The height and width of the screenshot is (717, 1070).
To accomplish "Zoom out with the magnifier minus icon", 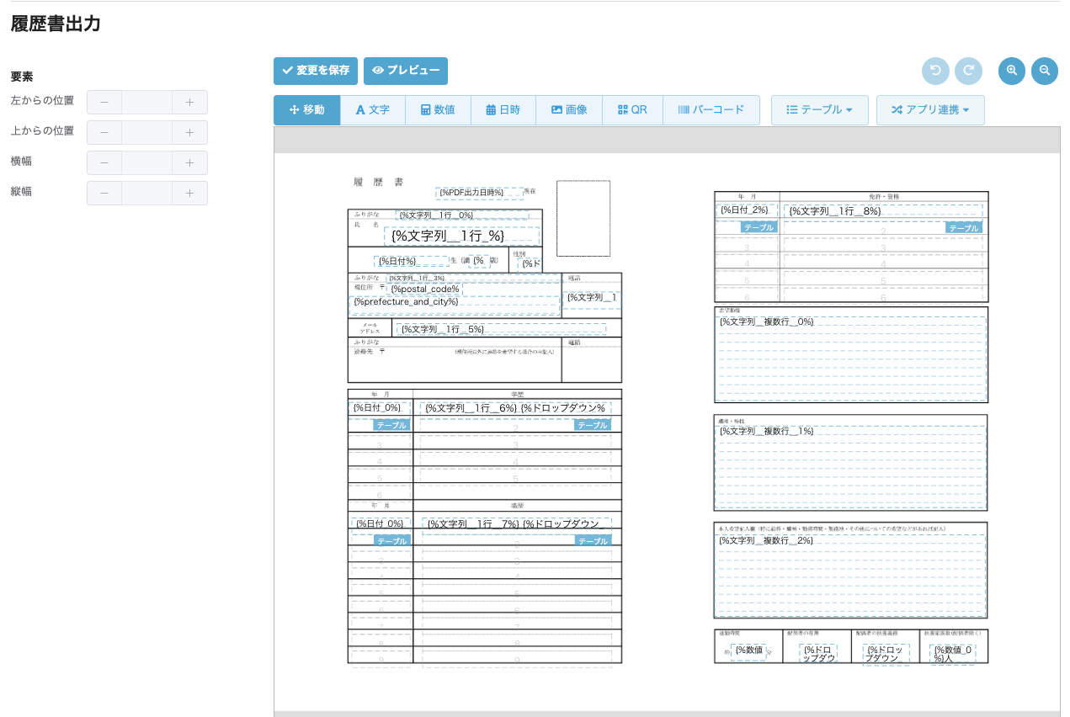I will 1045,72.
